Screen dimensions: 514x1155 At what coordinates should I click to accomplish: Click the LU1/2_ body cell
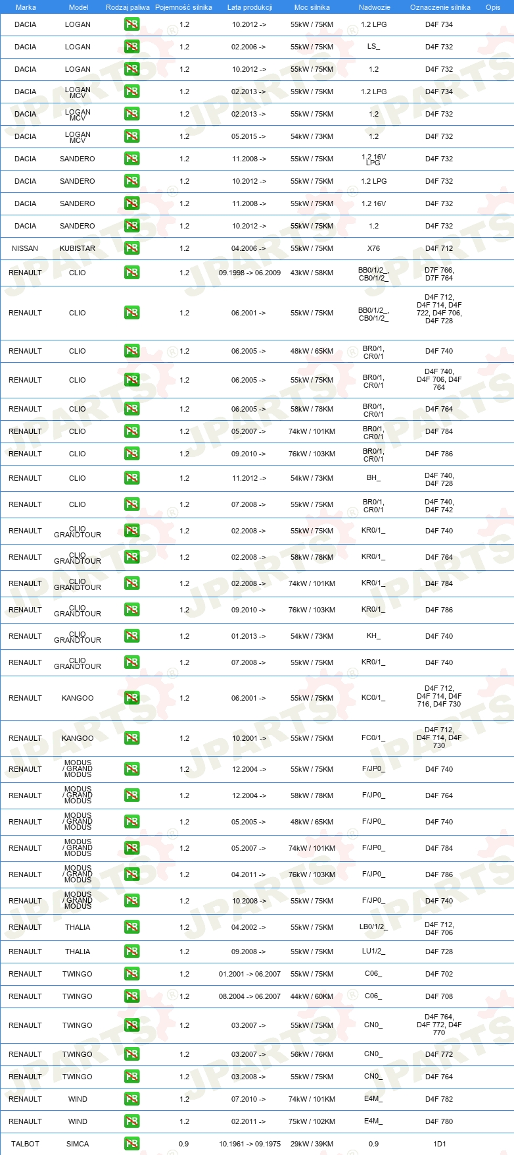373,952
